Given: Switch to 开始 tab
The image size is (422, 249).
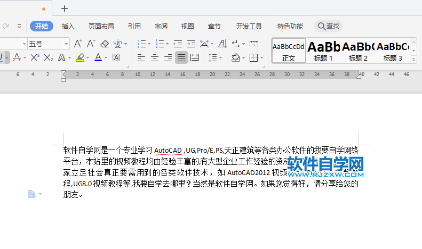Looking at the screenshot, I should click(x=42, y=26).
